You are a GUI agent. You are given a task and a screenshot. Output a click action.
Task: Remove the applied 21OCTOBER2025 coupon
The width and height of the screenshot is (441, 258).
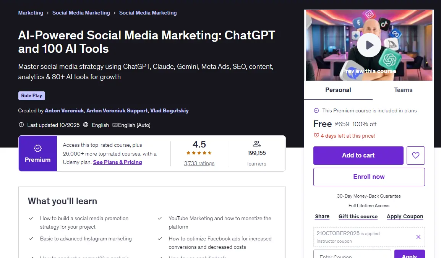(x=418, y=237)
